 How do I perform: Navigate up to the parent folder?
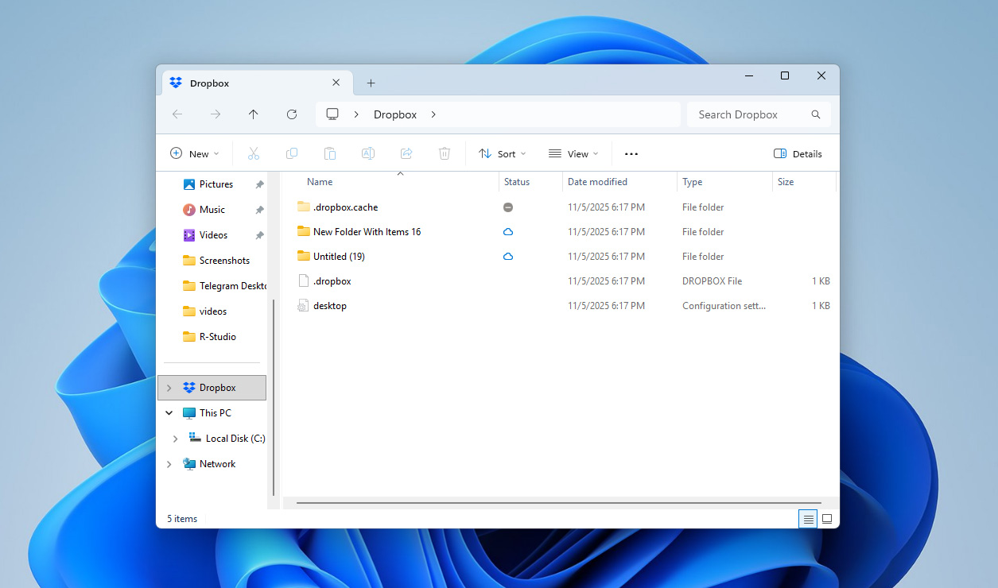[x=253, y=114]
